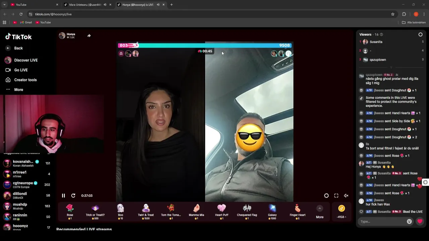
Task: Bookmark this page with star
Action: (x=393, y=14)
